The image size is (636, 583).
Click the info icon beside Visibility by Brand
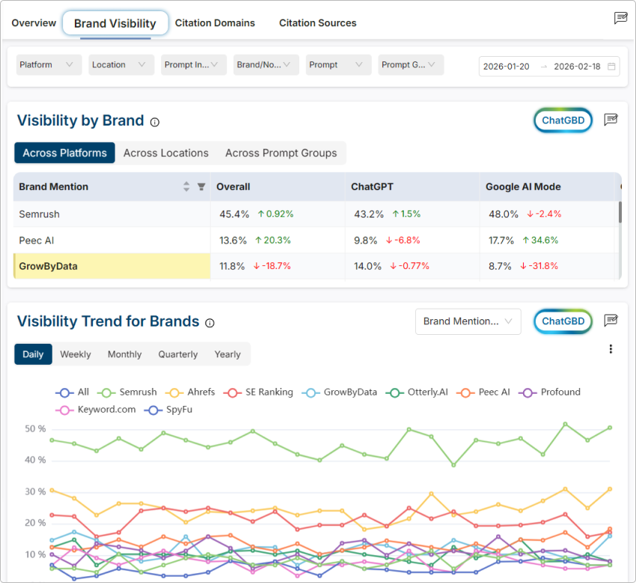tap(156, 121)
